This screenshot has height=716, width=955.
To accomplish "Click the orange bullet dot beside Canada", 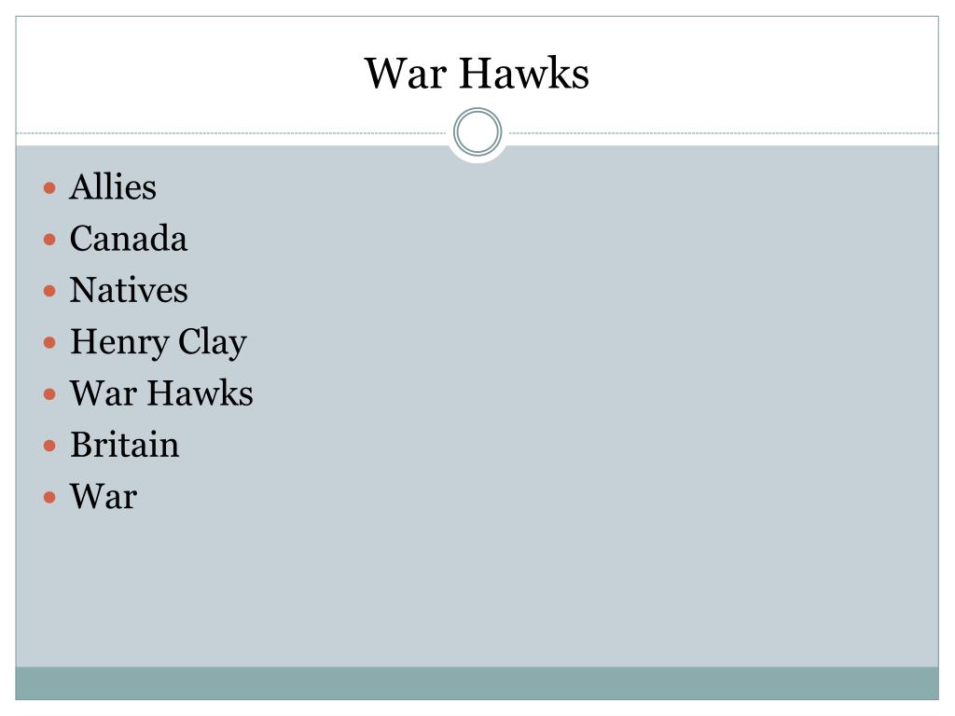I will 50,240.
